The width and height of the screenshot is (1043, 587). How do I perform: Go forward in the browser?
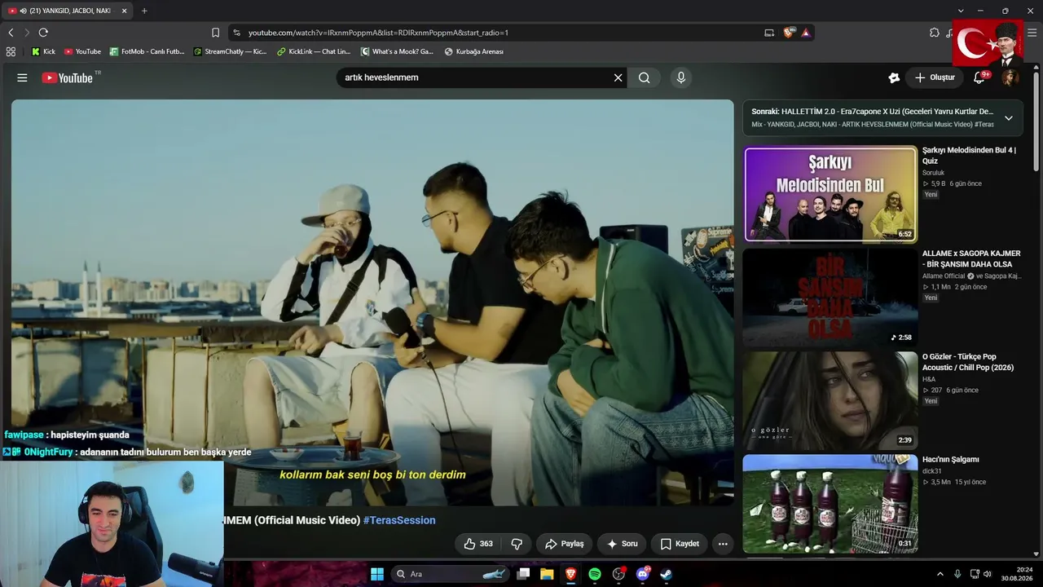click(27, 33)
